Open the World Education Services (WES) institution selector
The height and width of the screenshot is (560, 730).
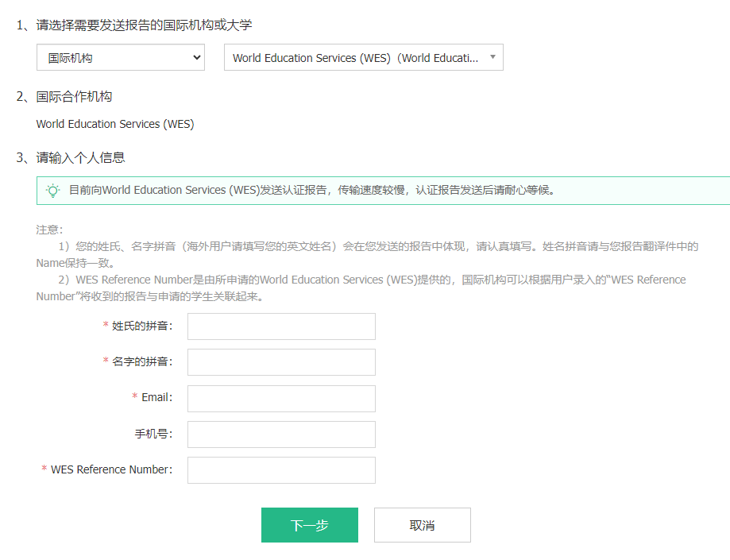tap(355, 58)
